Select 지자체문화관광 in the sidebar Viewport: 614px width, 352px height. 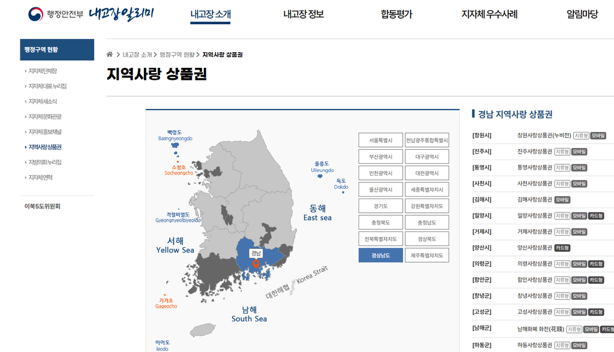(x=44, y=117)
